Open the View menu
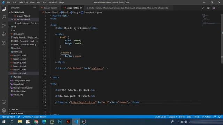The width and height of the screenshot is (223, 125). (x=32, y=2)
